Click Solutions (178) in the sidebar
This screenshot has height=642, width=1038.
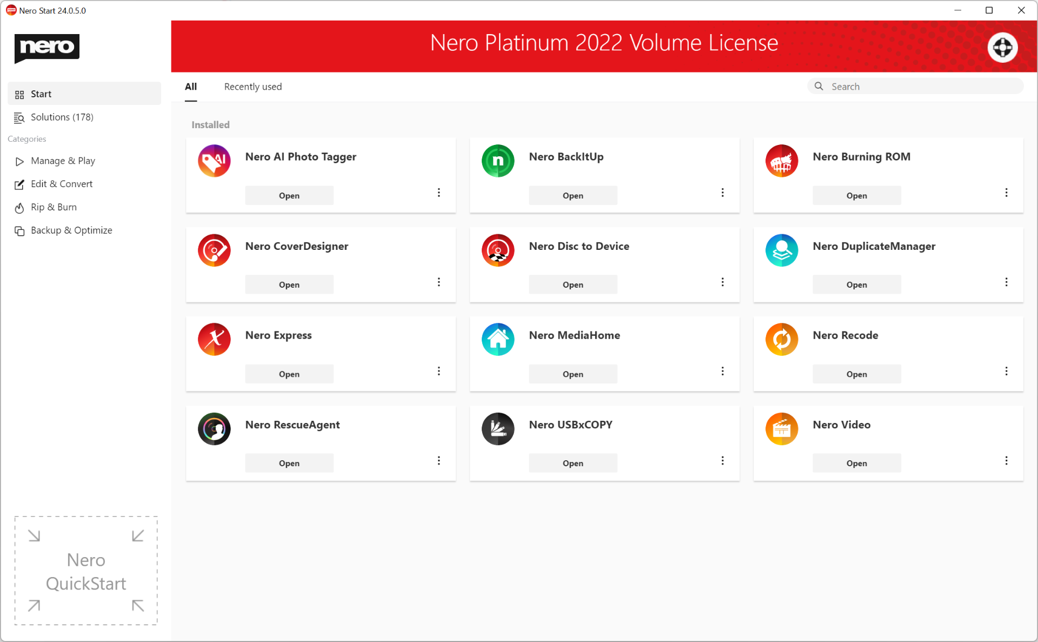(62, 117)
